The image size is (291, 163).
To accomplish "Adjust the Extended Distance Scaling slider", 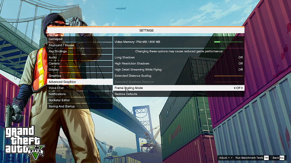I will pos(228,76).
